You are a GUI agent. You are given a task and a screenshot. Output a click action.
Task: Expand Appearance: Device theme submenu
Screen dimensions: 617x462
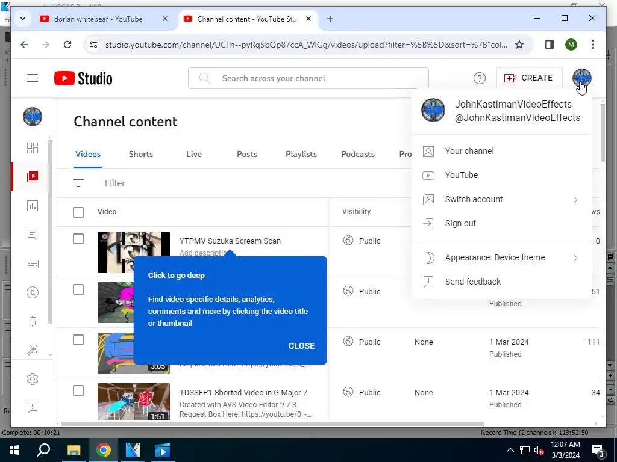tap(501, 257)
